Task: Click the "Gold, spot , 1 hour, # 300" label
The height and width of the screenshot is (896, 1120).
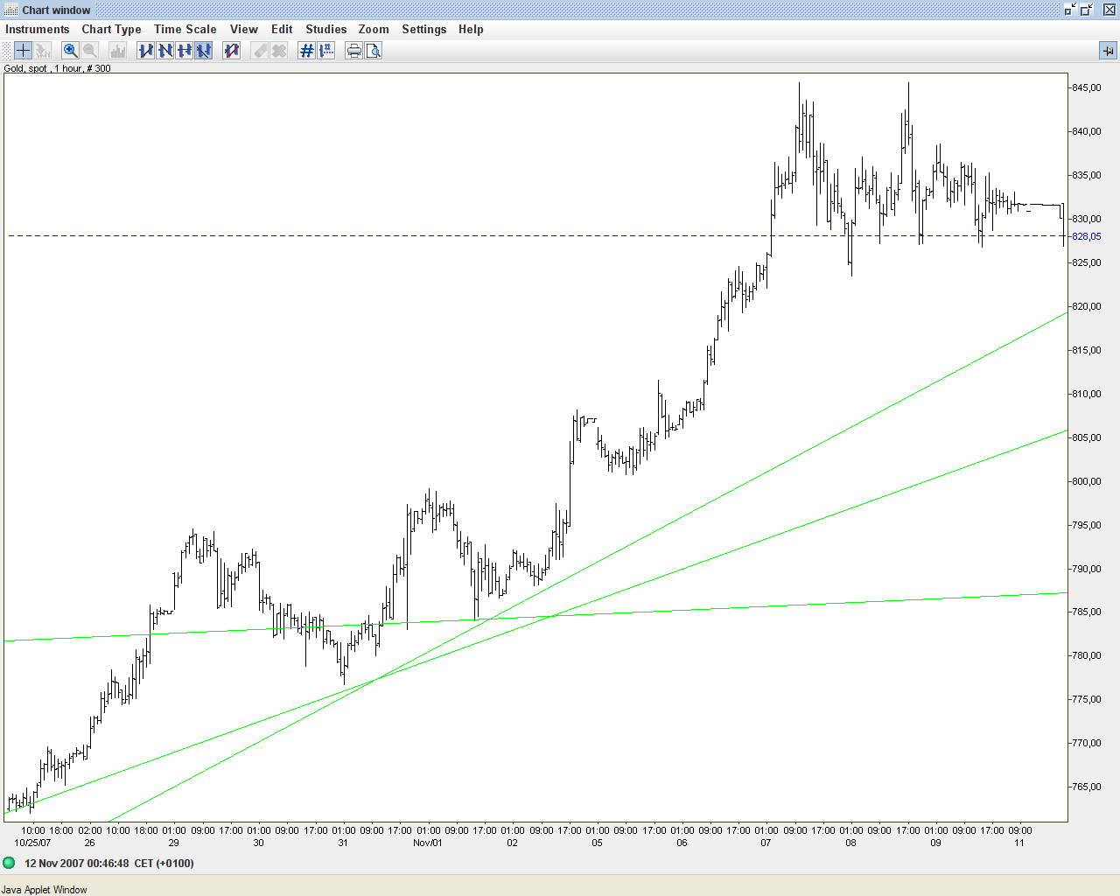Action: [x=58, y=68]
